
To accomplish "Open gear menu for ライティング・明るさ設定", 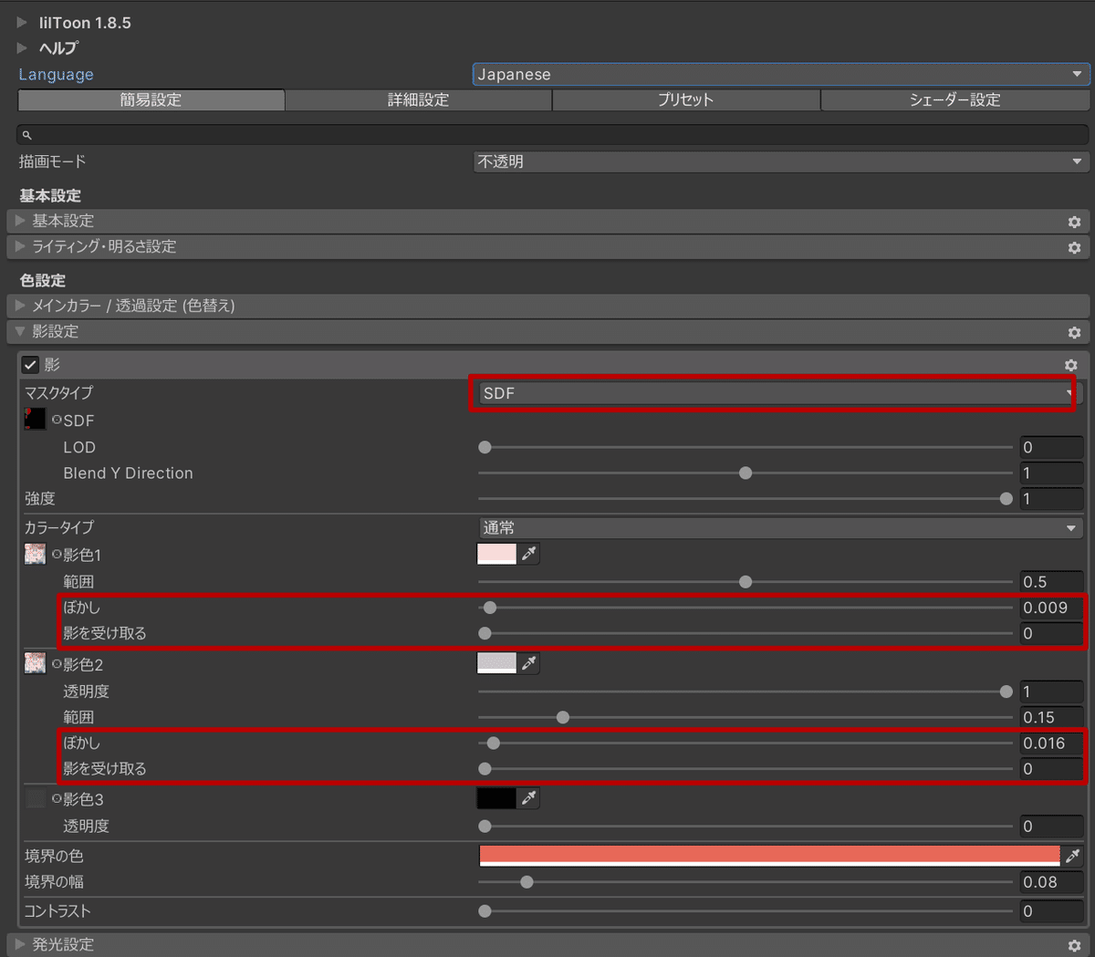I will point(1074,247).
